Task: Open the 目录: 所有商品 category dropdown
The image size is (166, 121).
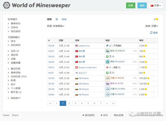Action: coord(56,26)
